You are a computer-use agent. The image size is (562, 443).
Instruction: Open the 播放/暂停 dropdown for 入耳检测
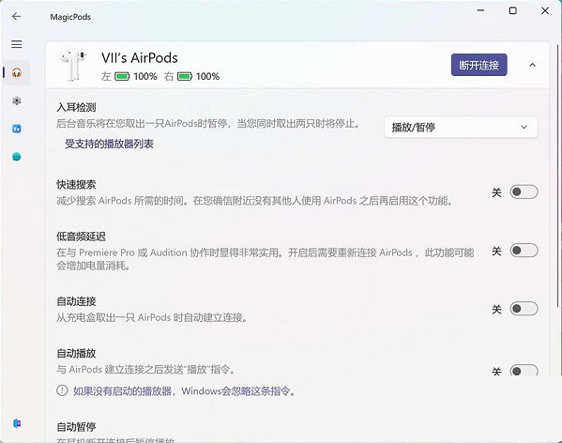click(461, 128)
